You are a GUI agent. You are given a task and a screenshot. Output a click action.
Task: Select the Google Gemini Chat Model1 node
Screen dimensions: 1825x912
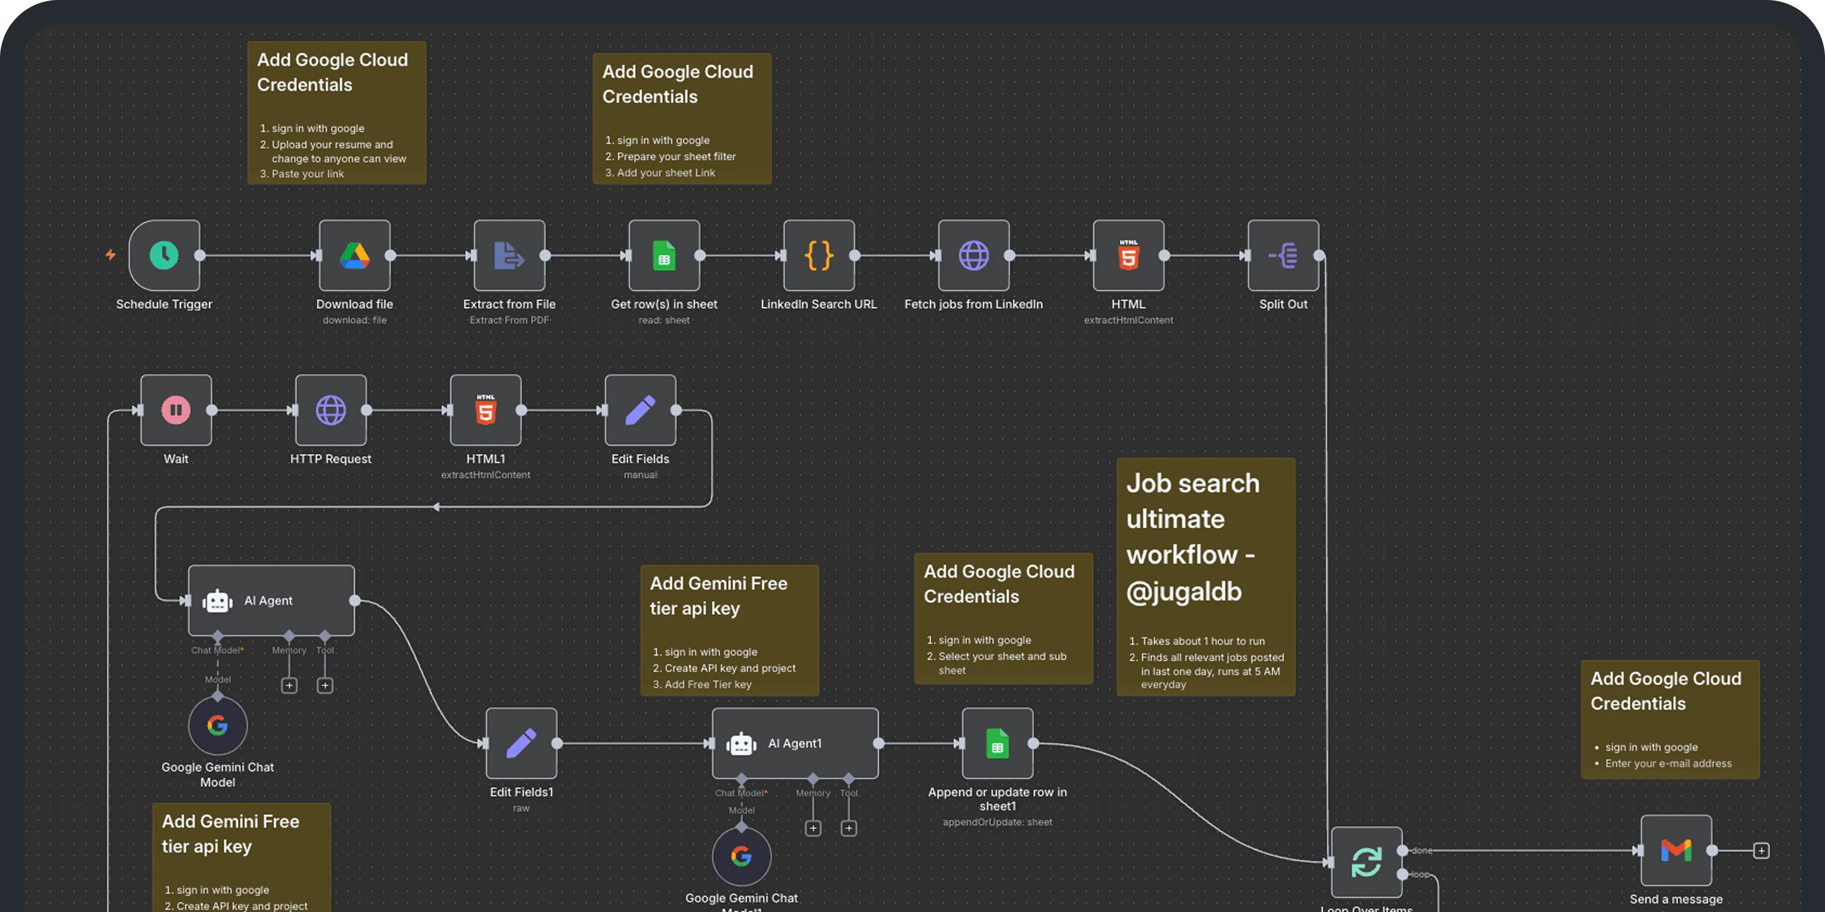[x=742, y=856]
